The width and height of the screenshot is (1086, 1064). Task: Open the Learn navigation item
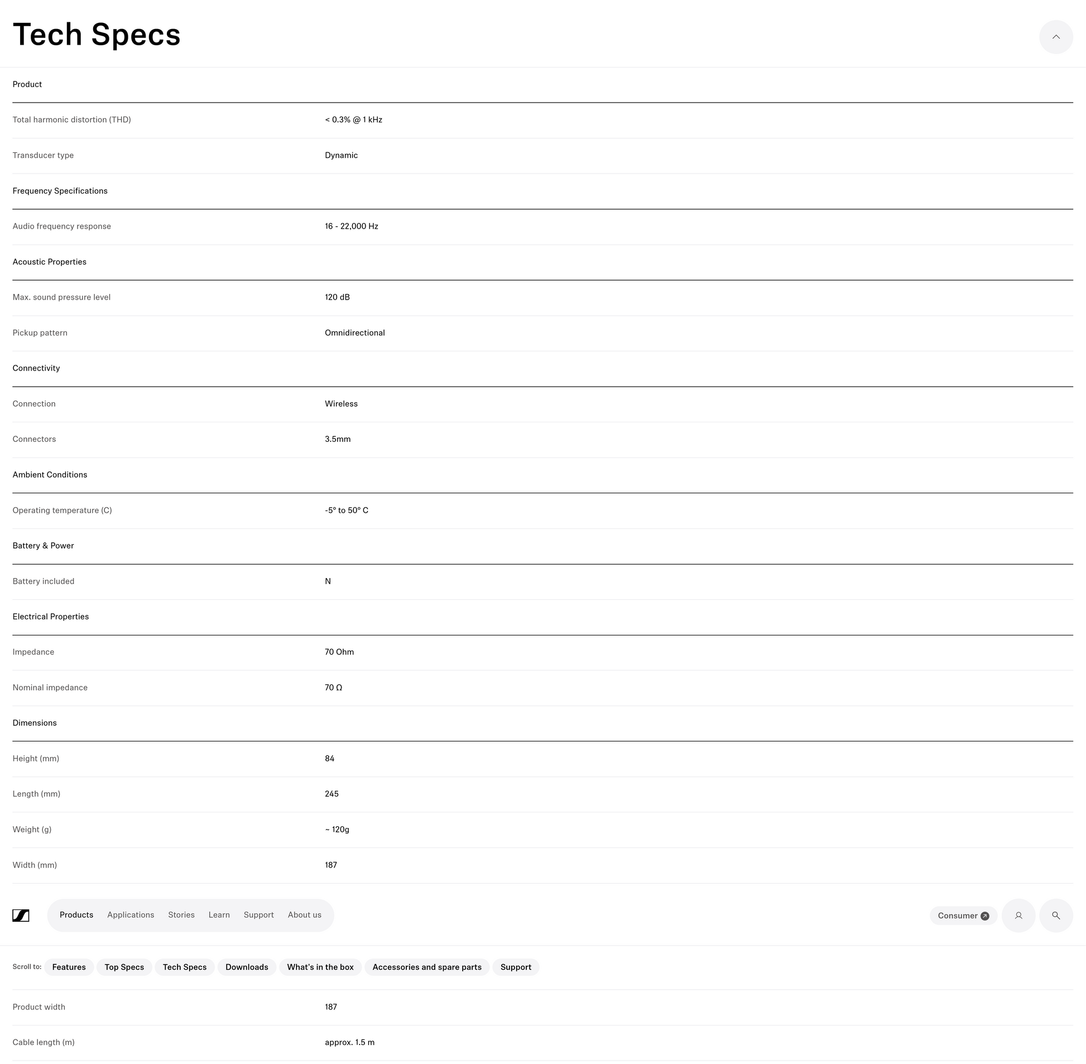(x=219, y=915)
